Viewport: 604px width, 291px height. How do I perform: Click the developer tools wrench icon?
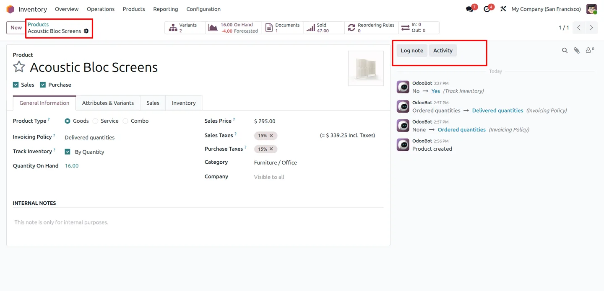(503, 9)
